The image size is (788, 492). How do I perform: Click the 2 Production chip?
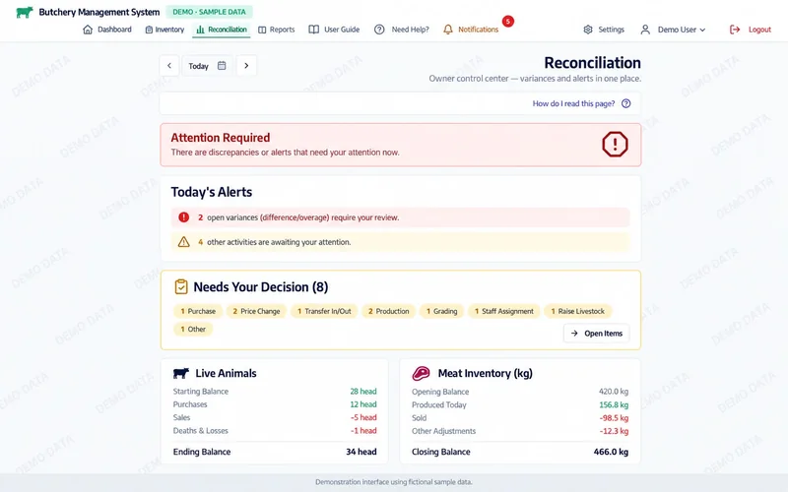coord(388,311)
